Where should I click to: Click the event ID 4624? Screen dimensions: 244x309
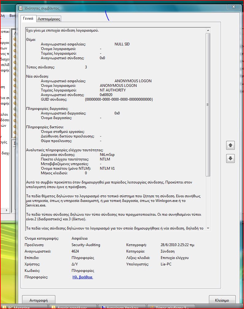(x=75, y=251)
